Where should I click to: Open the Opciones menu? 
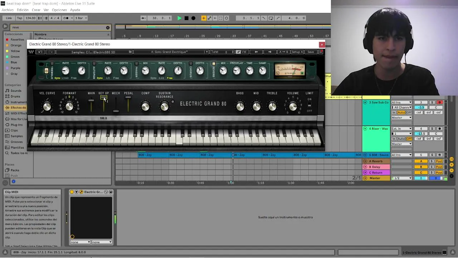pyautogui.click(x=59, y=10)
